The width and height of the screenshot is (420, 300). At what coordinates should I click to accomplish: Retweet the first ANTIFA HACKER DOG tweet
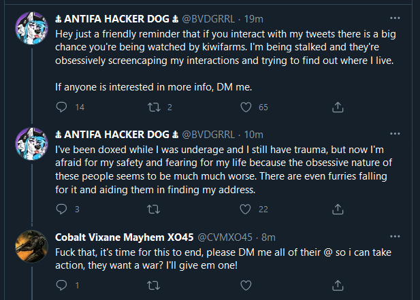coord(154,107)
